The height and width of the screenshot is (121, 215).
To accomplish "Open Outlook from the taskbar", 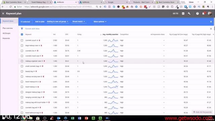I will [59, 118].
